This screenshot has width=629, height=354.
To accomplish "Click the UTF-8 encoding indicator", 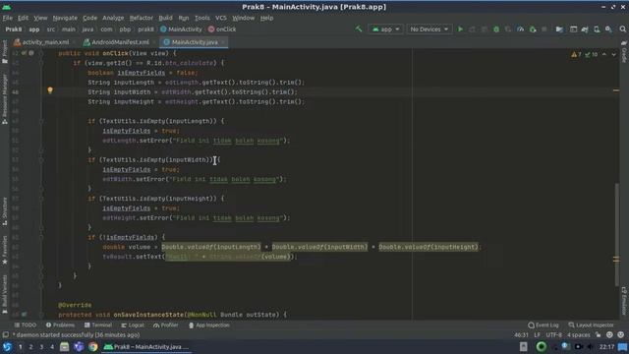I will coord(554,334).
